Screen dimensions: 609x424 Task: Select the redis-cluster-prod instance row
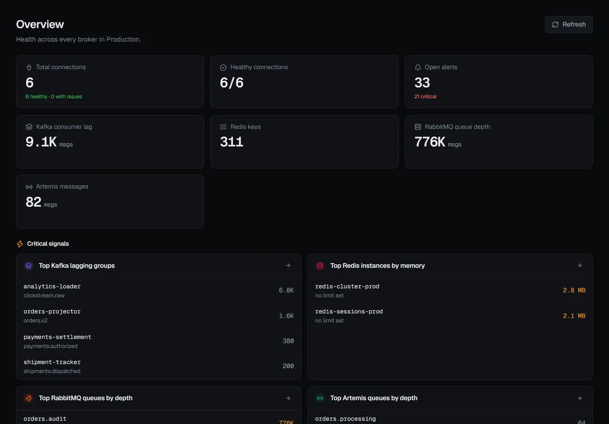point(450,290)
